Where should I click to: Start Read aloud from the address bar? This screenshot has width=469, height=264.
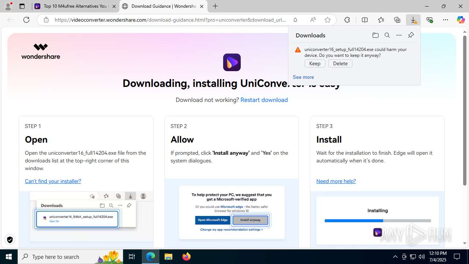pyautogui.click(x=313, y=20)
